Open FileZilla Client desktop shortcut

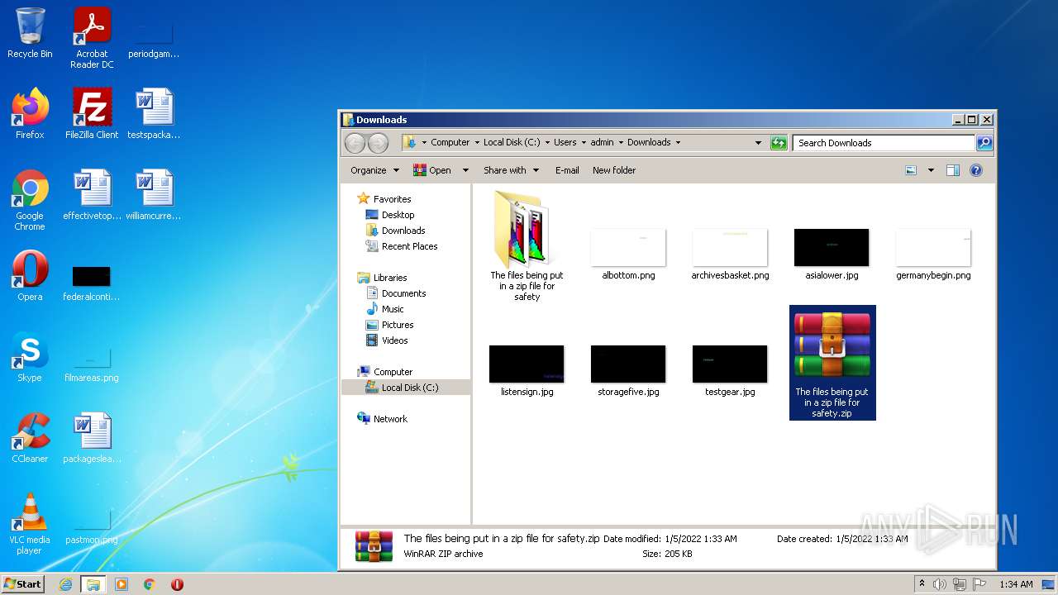[x=92, y=113]
